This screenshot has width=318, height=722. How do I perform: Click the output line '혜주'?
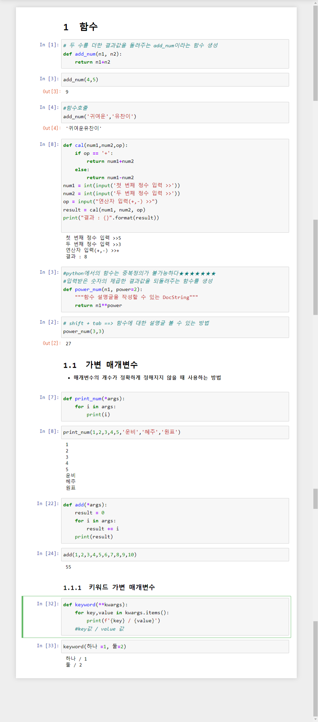pyautogui.click(x=70, y=482)
